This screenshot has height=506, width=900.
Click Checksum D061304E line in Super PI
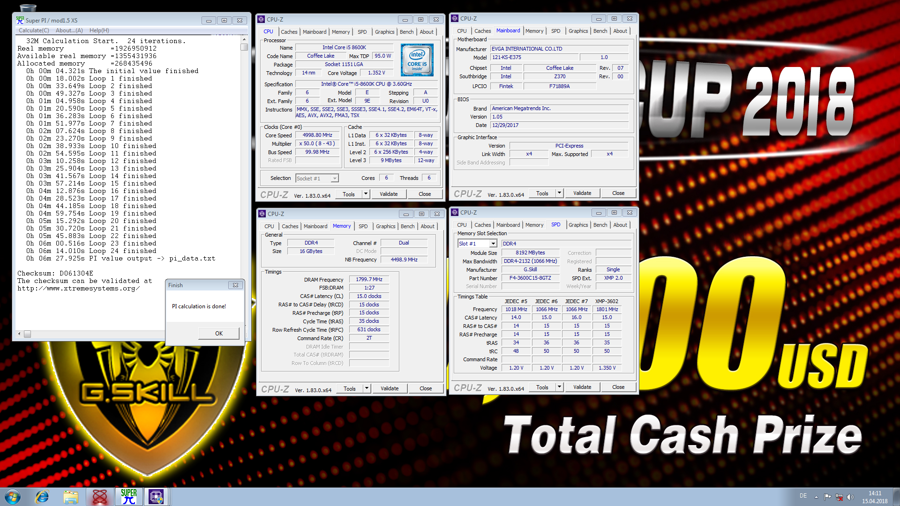pos(55,273)
